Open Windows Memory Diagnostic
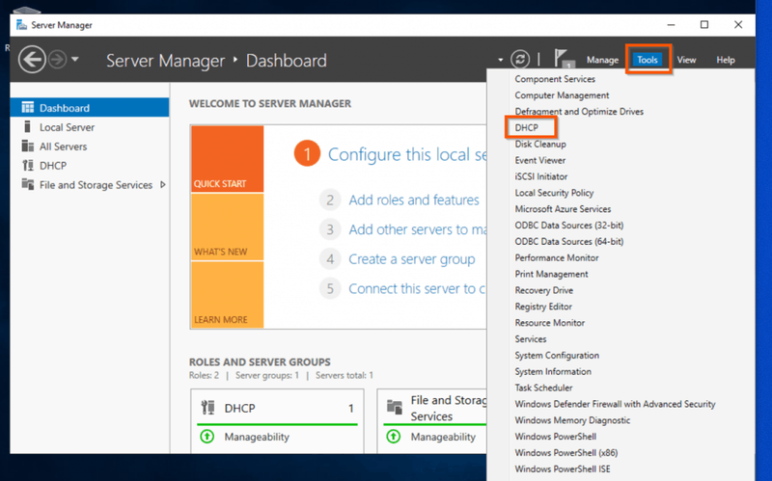This screenshot has width=772, height=481. point(572,419)
